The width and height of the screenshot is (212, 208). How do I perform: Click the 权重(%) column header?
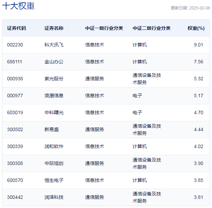[196, 28]
